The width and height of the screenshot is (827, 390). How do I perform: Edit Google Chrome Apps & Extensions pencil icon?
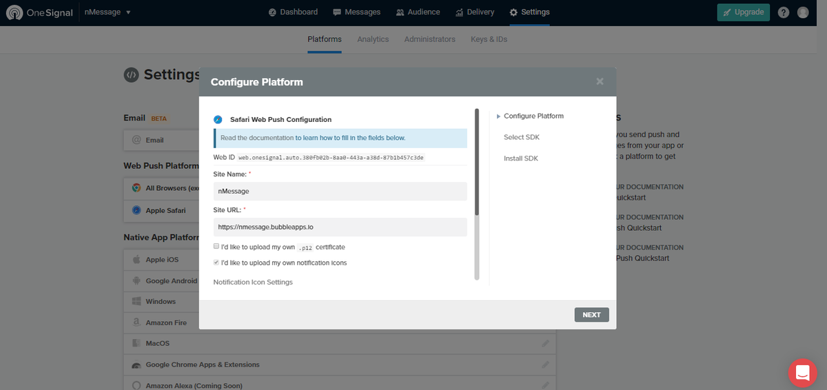point(545,365)
